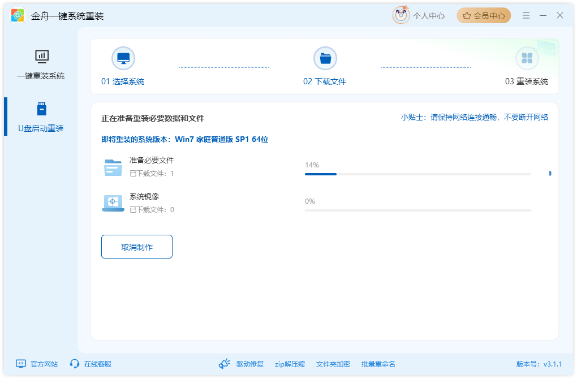Open the 官方网站 link

44,364
